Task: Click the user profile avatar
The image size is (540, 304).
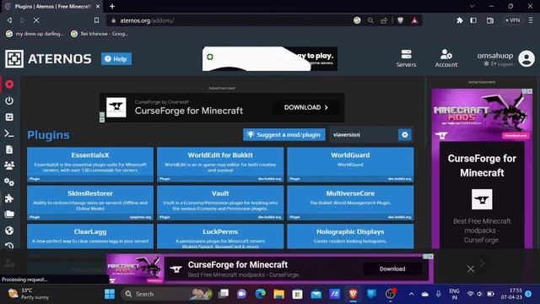Action: (526, 58)
